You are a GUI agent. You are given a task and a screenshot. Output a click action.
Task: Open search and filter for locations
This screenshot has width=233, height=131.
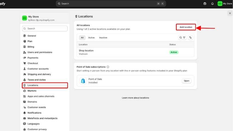click(182, 37)
